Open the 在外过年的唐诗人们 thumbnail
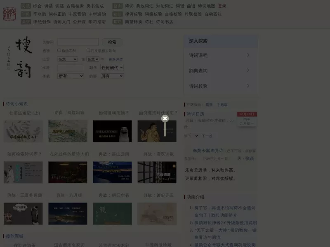Viewport: 330px width, 247px height. click(x=68, y=172)
